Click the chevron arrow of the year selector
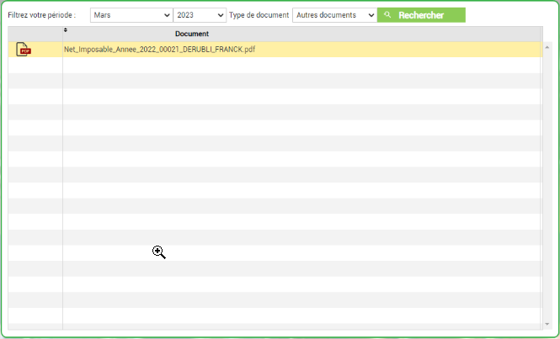Image resolution: width=560 pixels, height=339 pixels. click(221, 15)
